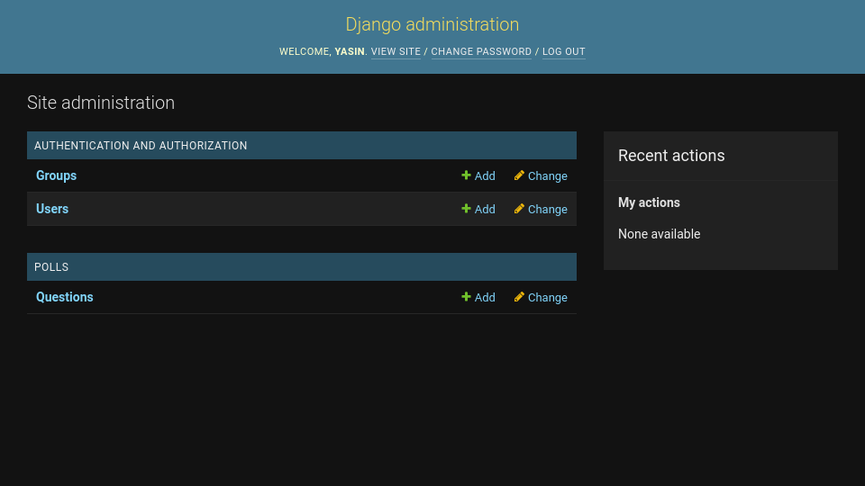Click the pencil icon in Groups row

coord(519,175)
